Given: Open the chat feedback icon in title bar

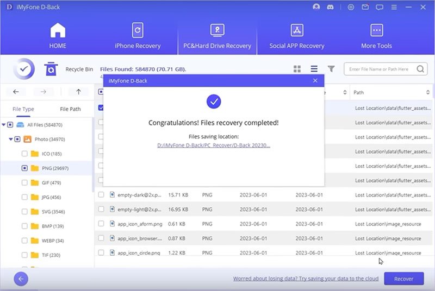Looking at the screenshot, I should [x=379, y=7].
